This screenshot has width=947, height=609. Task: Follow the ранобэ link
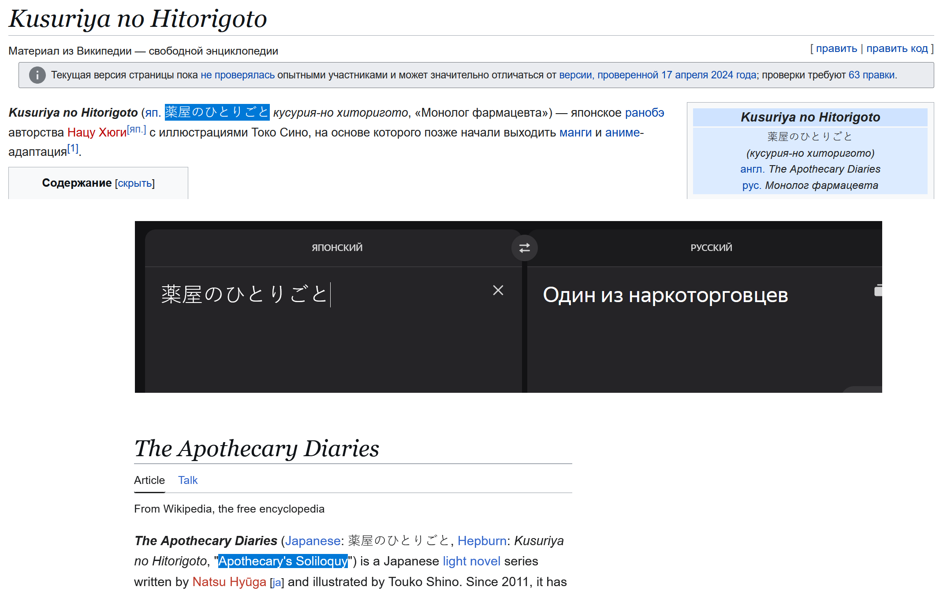(x=645, y=113)
